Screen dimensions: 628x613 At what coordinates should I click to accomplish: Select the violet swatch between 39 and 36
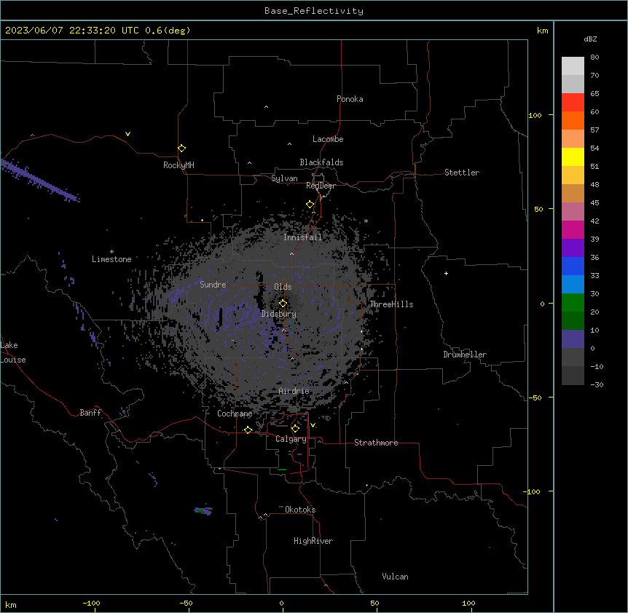click(573, 248)
